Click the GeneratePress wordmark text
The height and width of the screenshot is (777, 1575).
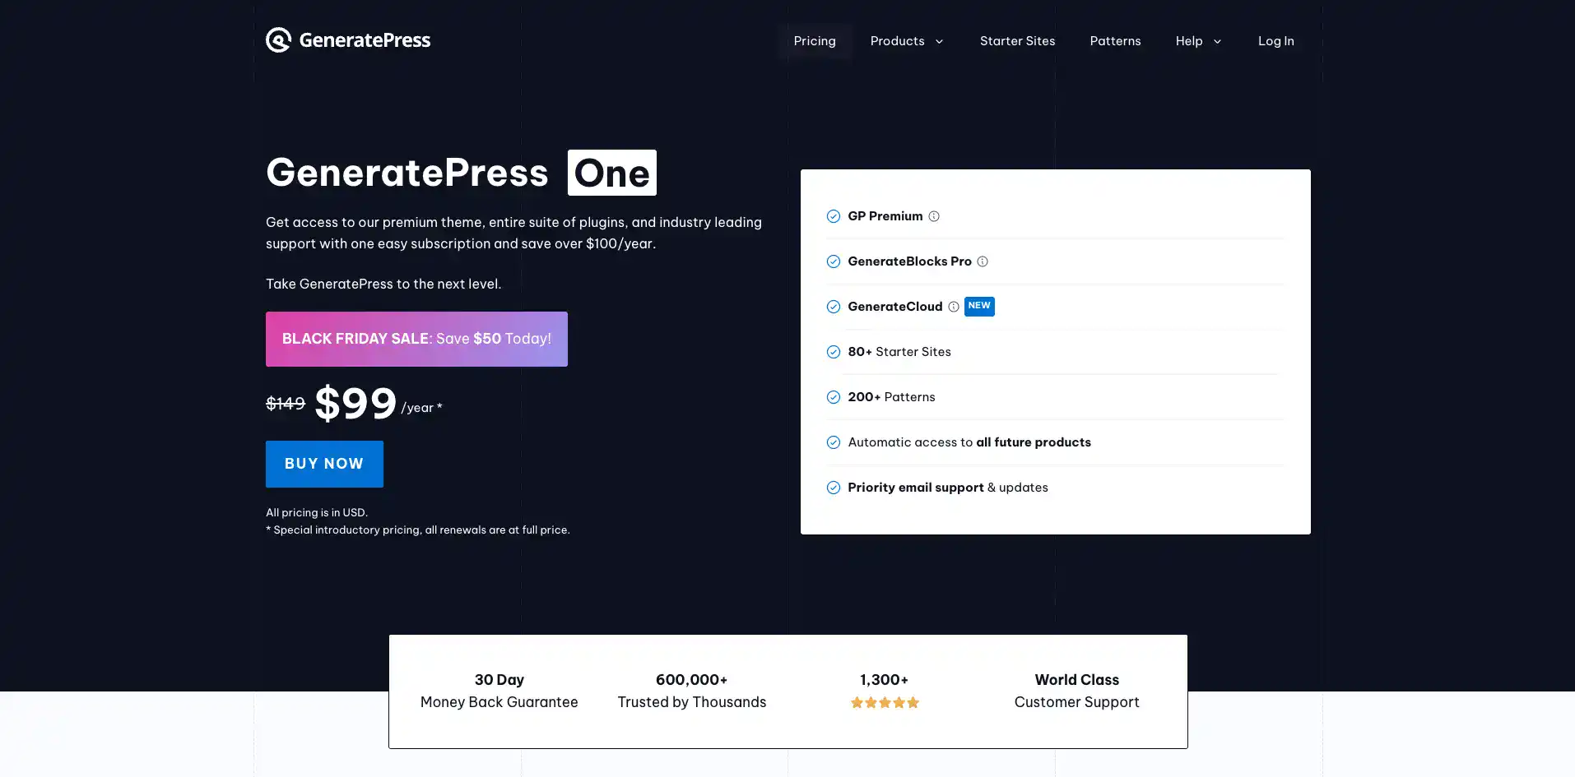365,40
